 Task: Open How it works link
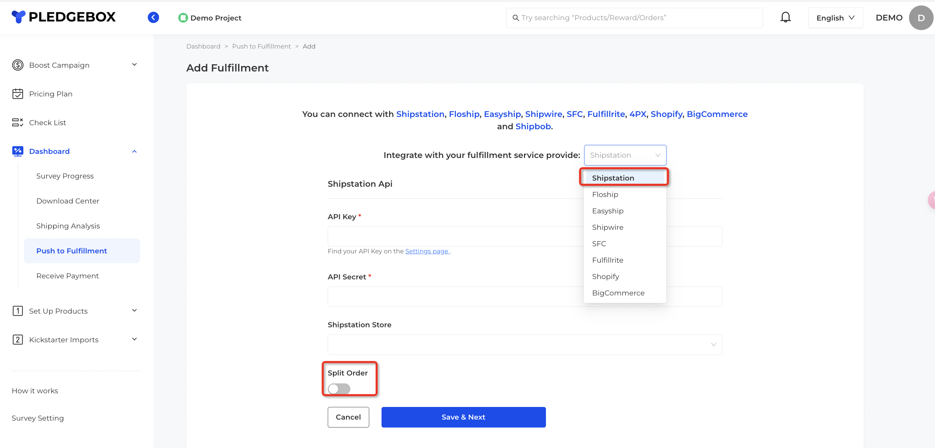[35, 391]
